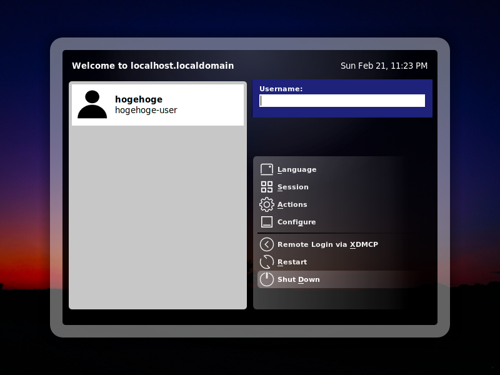Click the Username: label
This screenshot has height=375, width=500.
click(281, 89)
